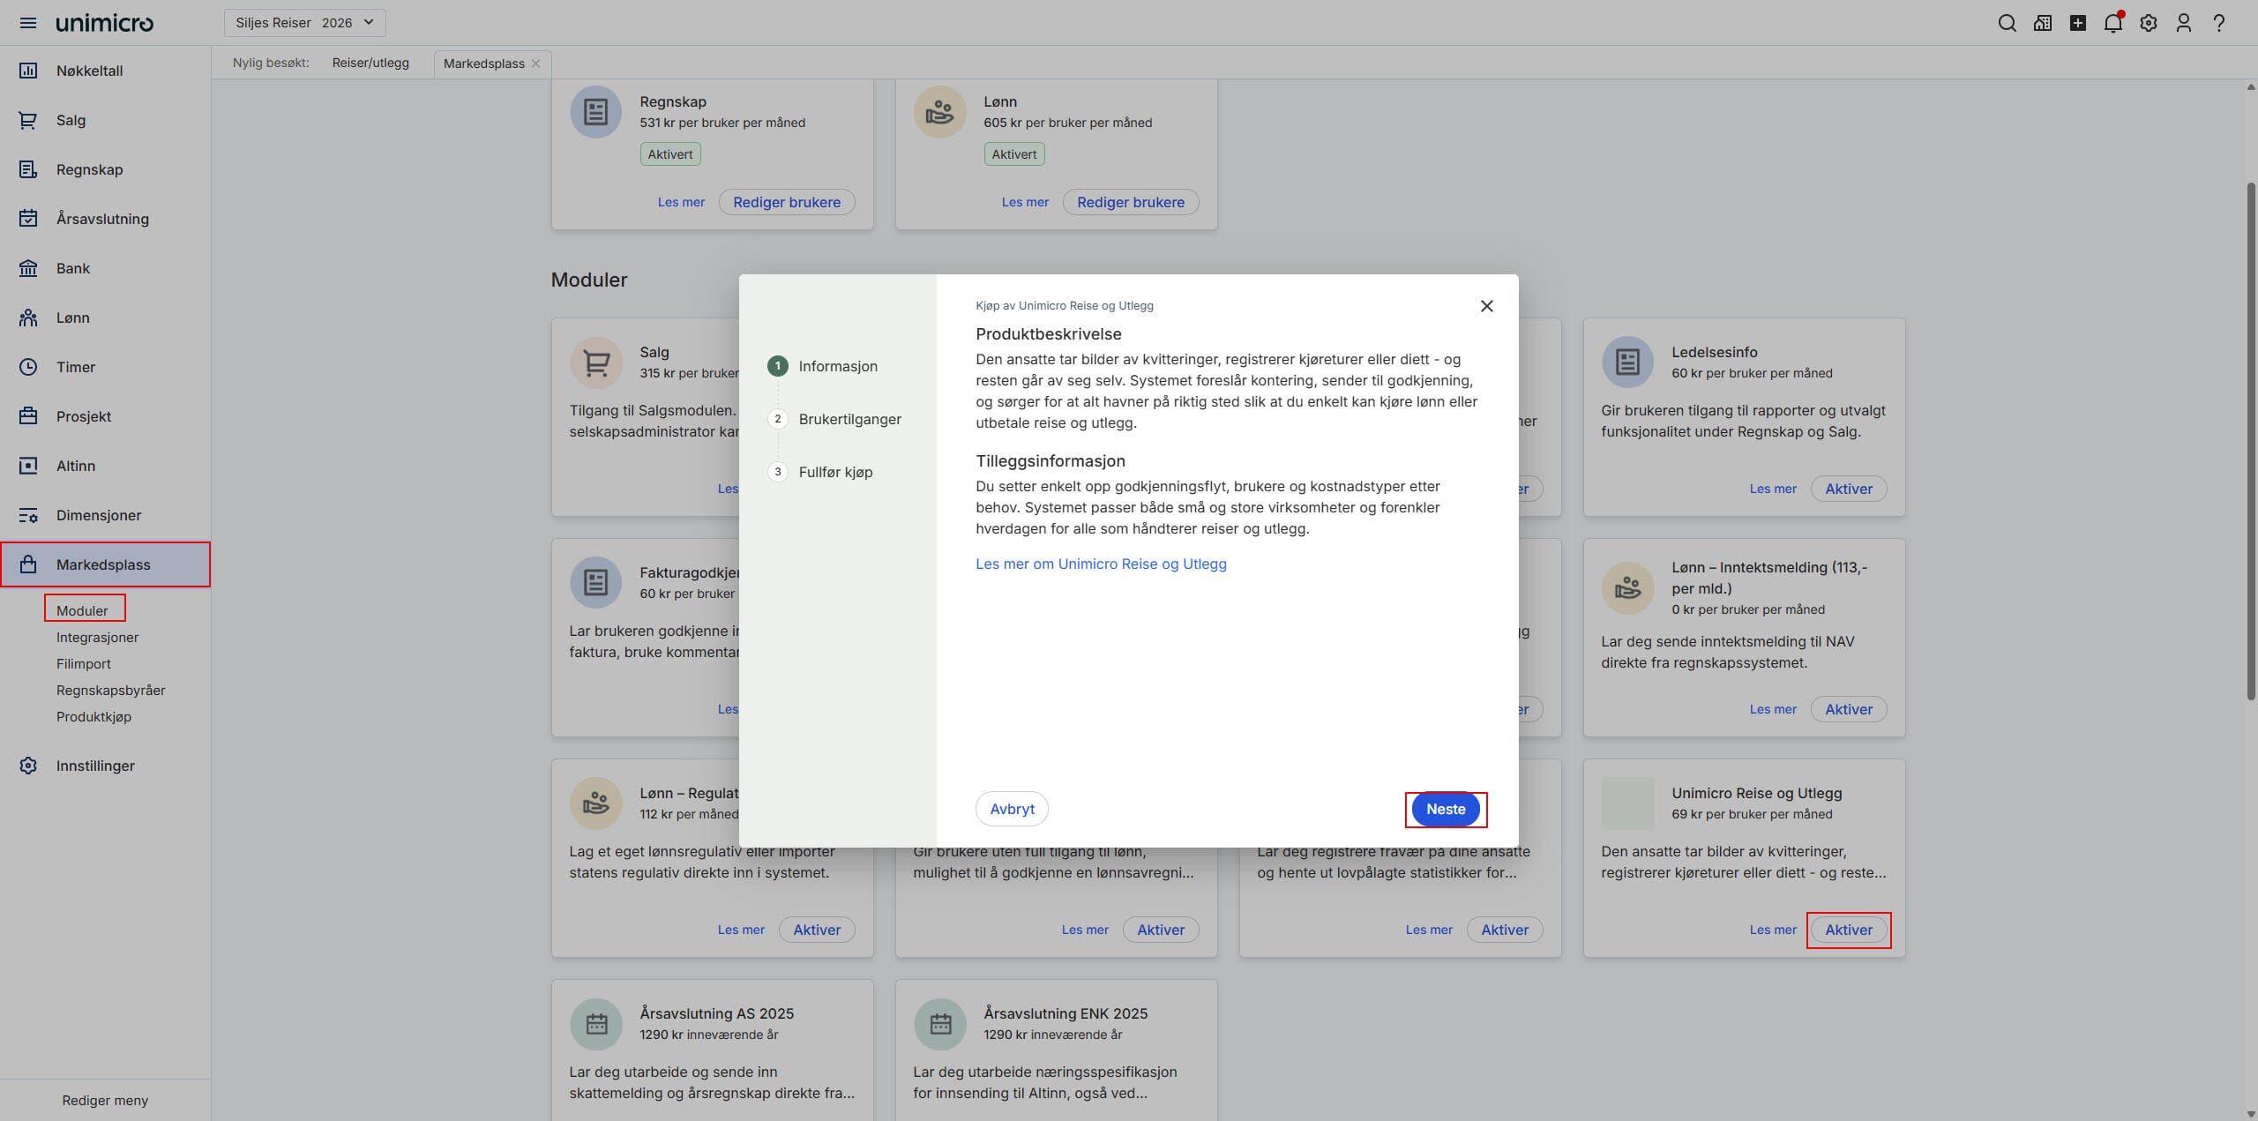Open Lønn in the sidebar
Viewport: 2258px width, 1121px height.
(x=73, y=318)
